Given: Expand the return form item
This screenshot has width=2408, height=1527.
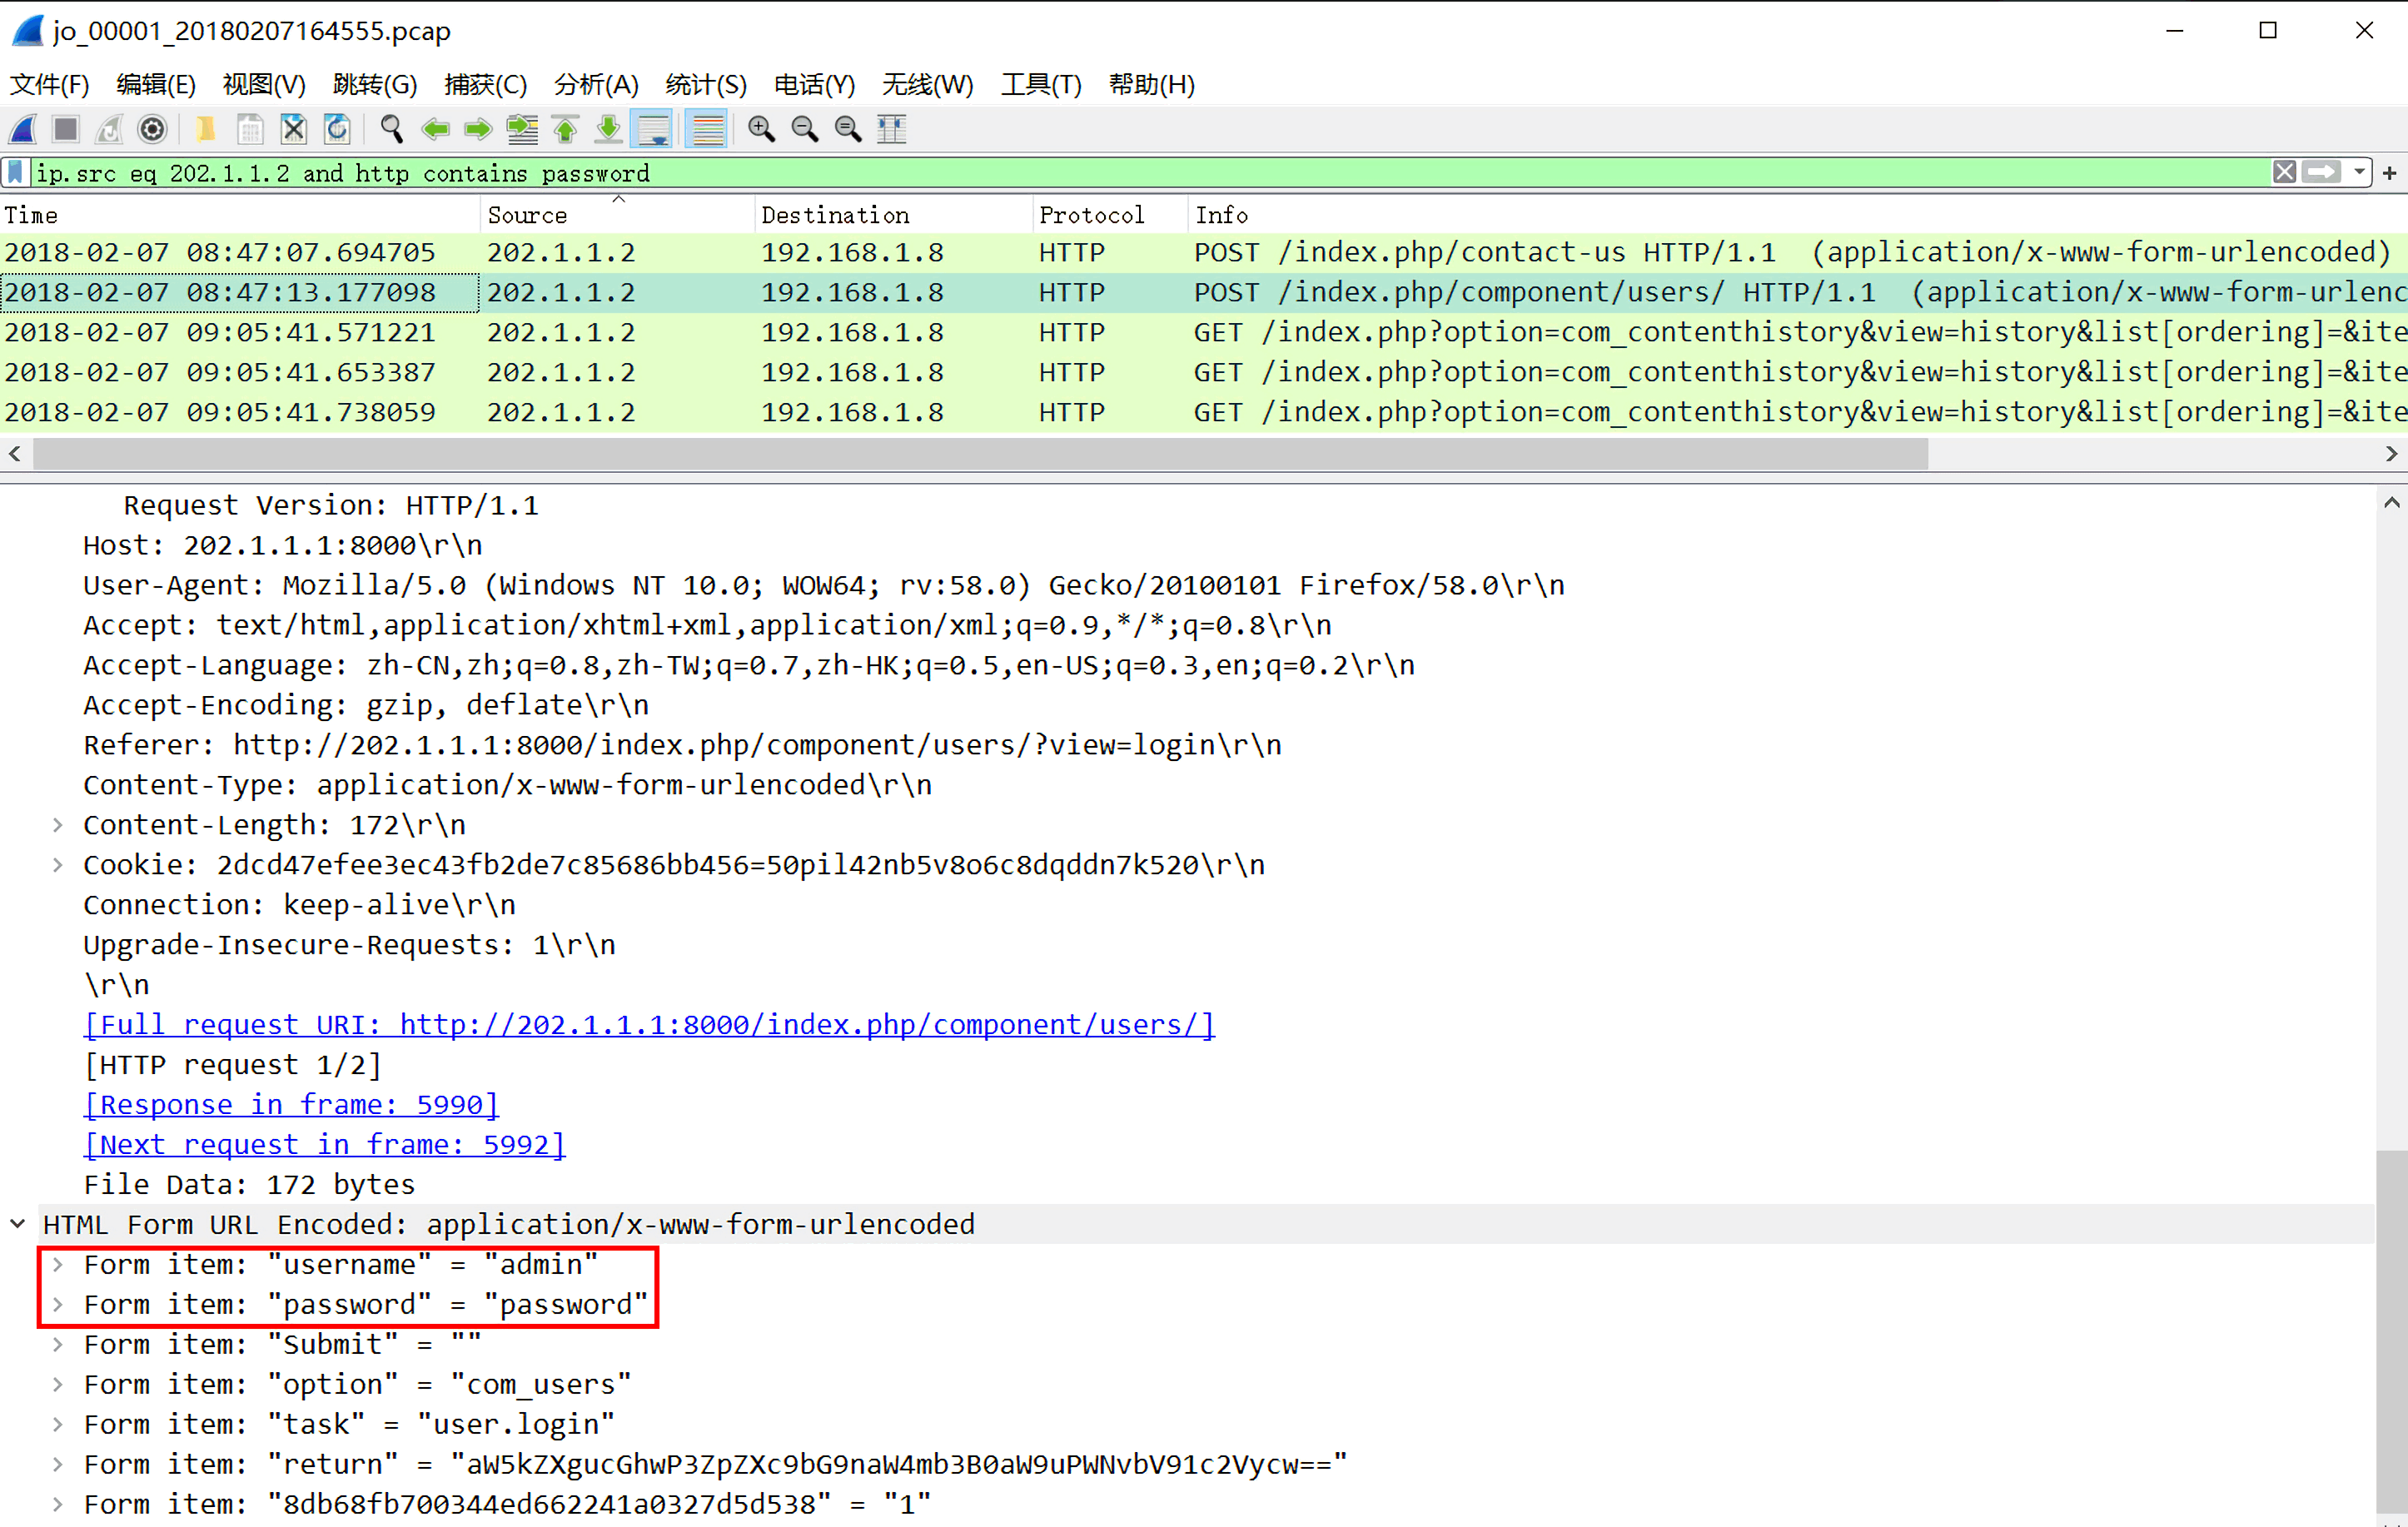Looking at the screenshot, I should click(x=58, y=1465).
